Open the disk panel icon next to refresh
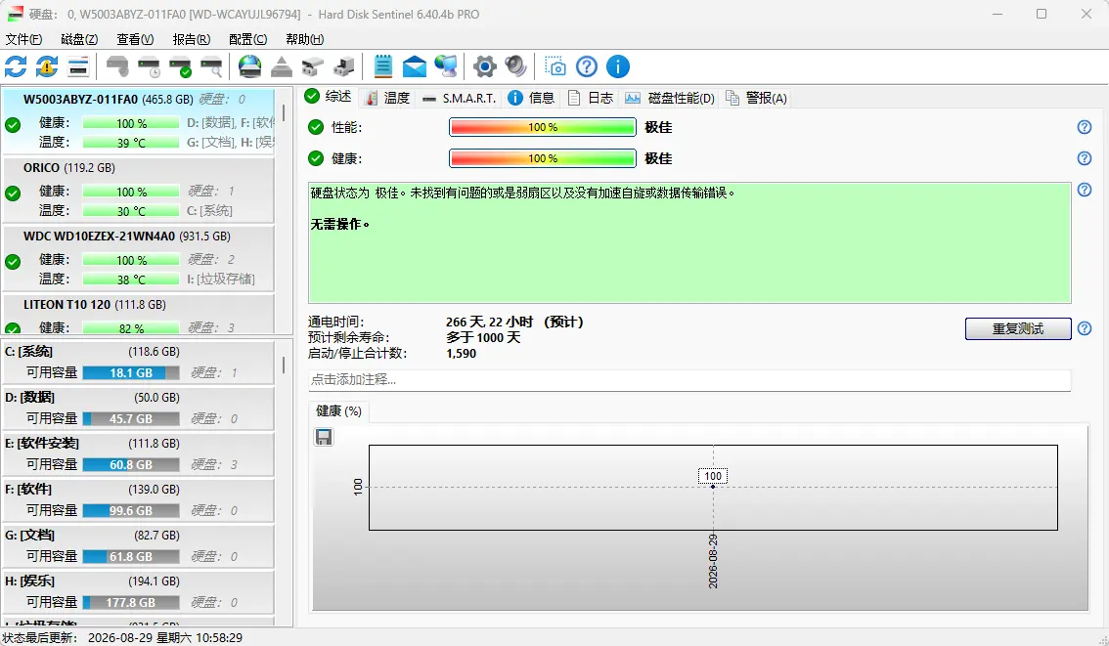The image size is (1109, 646). (78, 67)
